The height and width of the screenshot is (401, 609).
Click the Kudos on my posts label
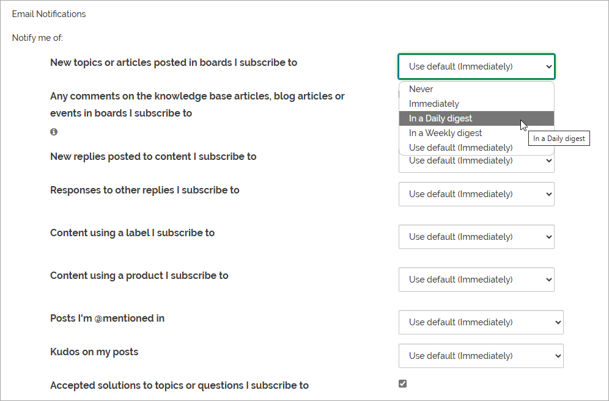pos(94,352)
